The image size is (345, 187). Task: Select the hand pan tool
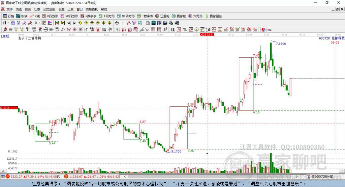point(117,23)
